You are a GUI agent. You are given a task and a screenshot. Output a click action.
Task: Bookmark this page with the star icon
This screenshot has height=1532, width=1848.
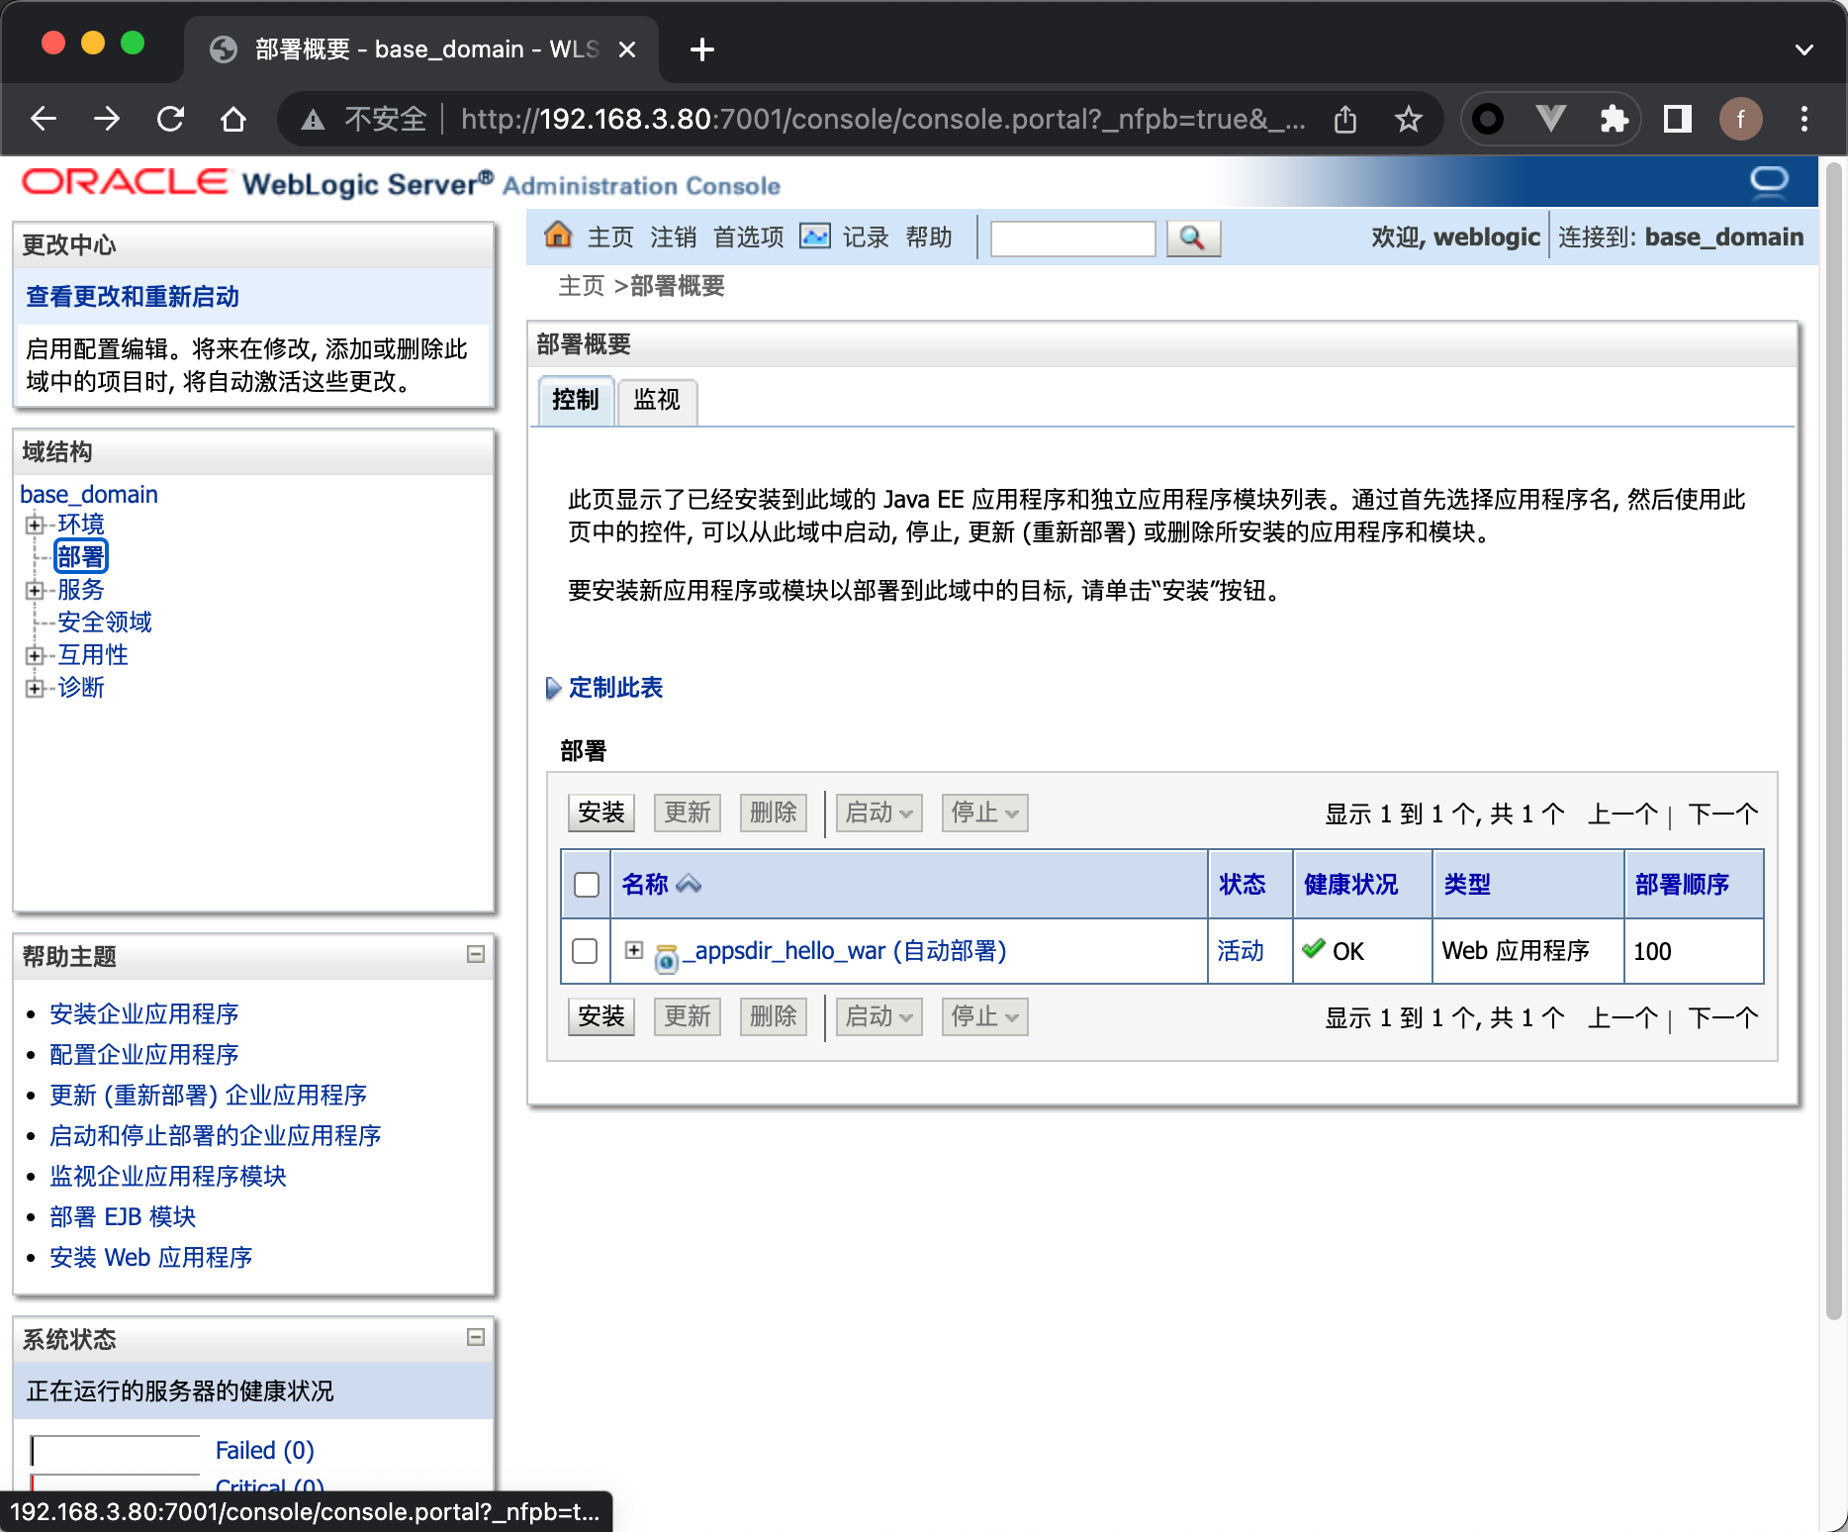point(1408,120)
